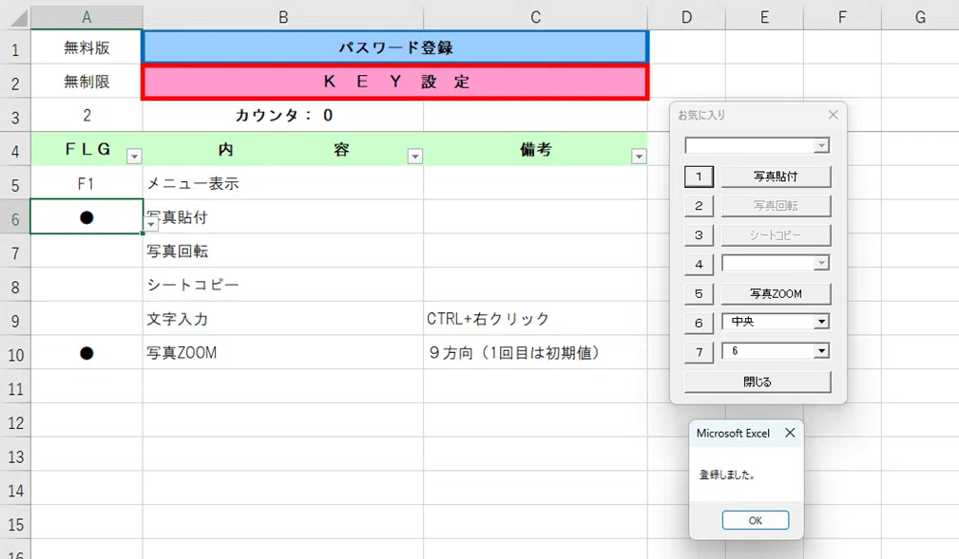Click OK in the Microsoft Excel message
Image resolution: width=959 pixels, height=559 pixels.
[x=756, y=520]
